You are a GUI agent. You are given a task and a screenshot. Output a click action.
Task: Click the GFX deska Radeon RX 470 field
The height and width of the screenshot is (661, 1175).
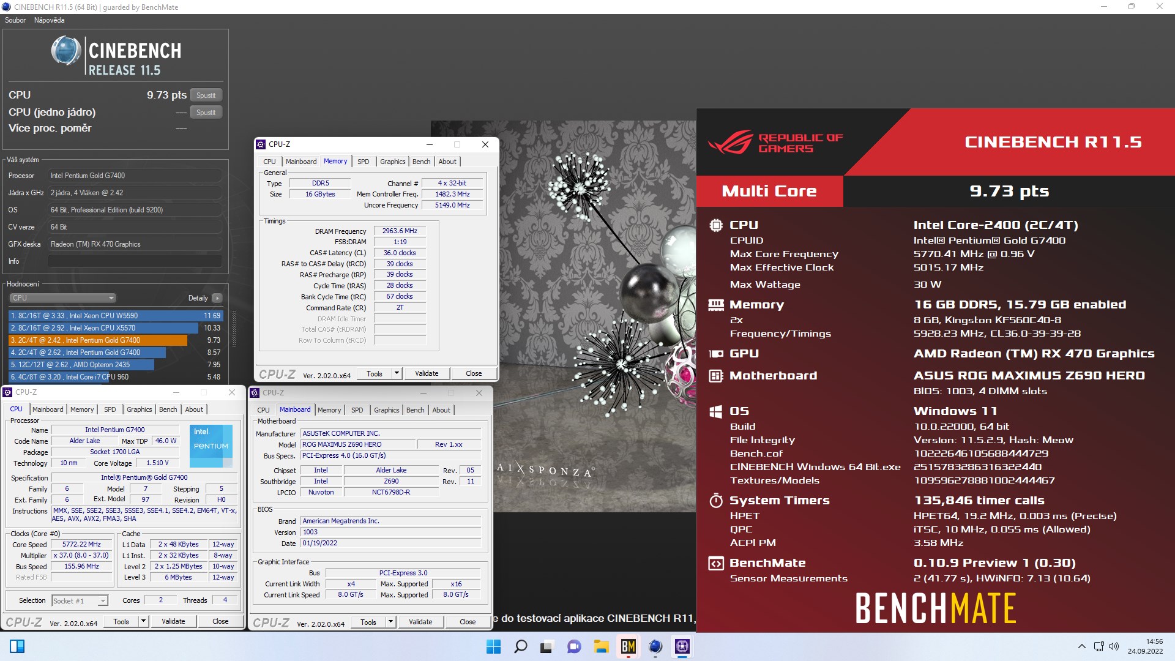tap(135, 244)
